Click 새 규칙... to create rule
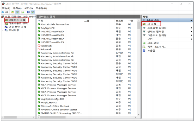This screenshot has width=194, height=122. (152, 24)
